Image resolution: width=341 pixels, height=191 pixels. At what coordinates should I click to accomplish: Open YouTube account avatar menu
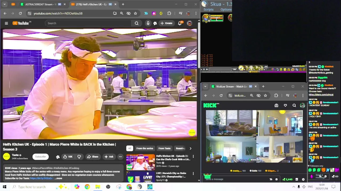point(189,23)
